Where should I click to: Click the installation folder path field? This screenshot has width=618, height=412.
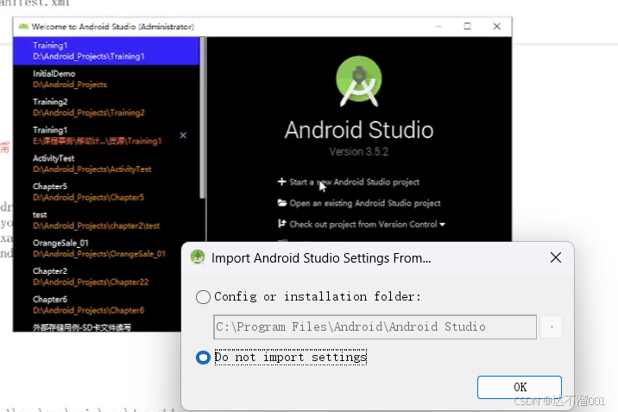coord(375,326)
